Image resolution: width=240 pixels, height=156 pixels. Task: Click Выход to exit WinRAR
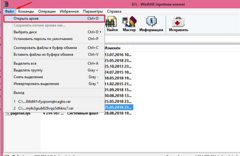click(54, 93)
